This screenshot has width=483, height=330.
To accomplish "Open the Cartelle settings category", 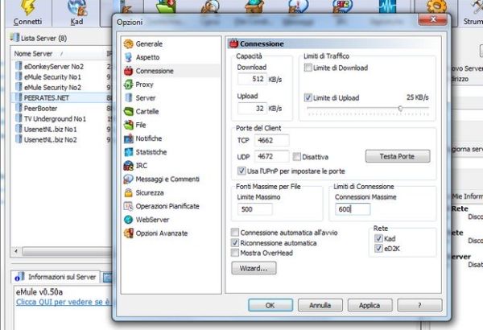I will click(x=142, y=112).
